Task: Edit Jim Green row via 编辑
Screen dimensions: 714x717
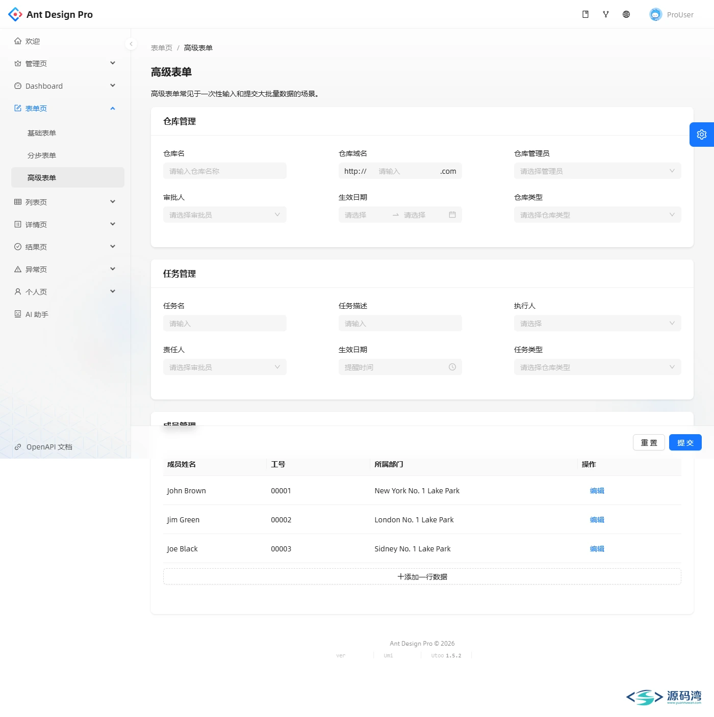Action: tap(597, 519)
